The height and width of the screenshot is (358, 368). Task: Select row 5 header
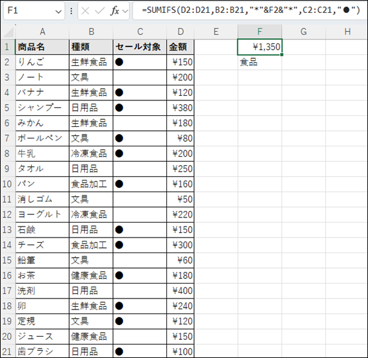7,108
